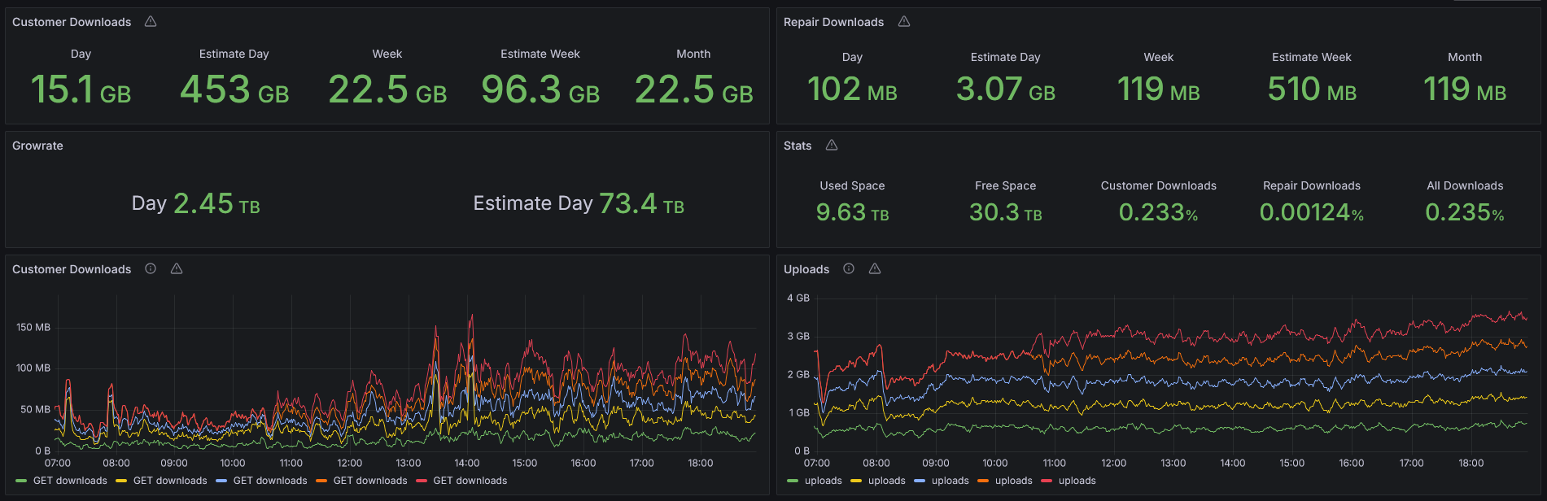Screen dimensions: 1547x501
Task: Click warning icon beside Repair Downloads title
Action: click(x=904, y=22)
